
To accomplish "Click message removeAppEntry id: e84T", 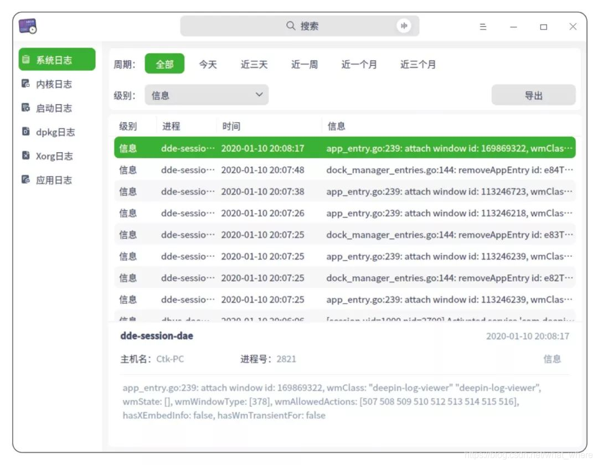I will point(449,169).
